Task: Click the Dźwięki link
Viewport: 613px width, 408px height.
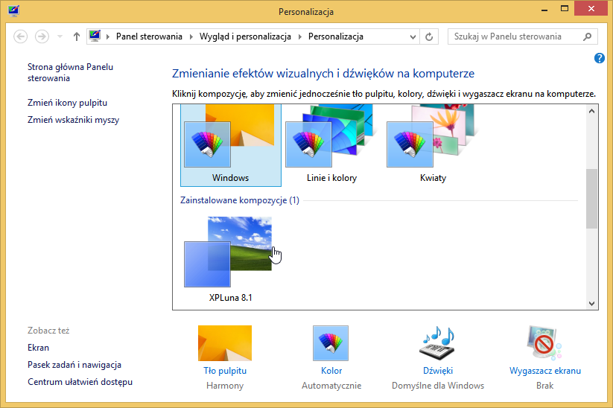Action: click(x=438, y=371)
